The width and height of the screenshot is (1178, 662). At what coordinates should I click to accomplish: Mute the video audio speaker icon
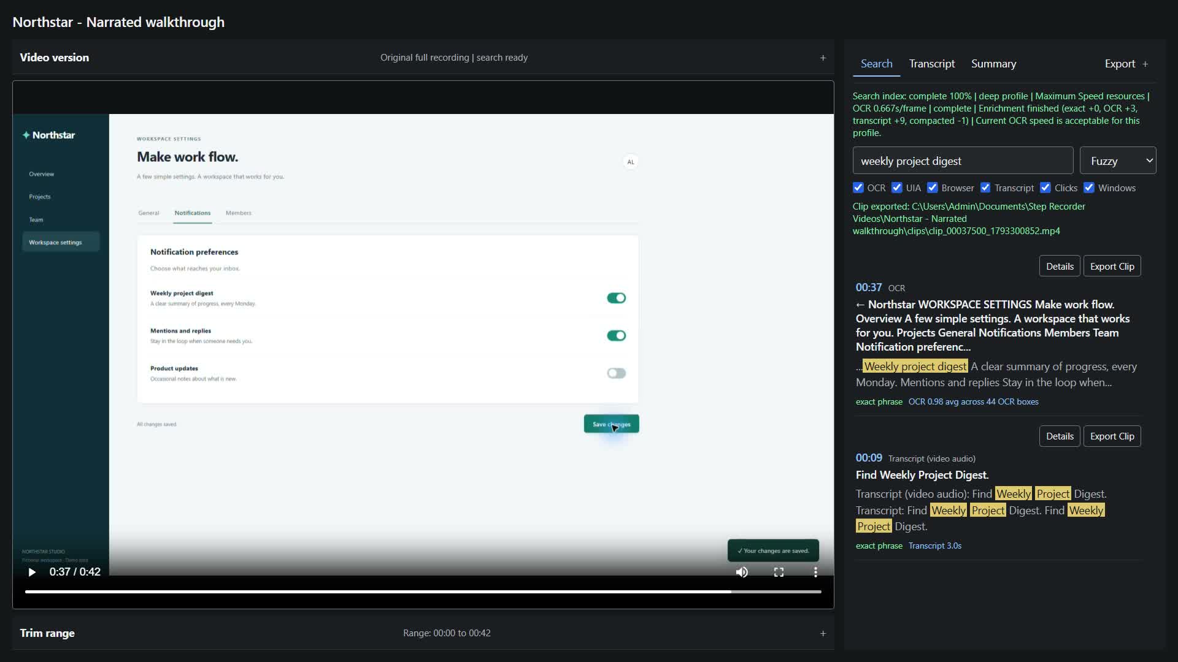(742, 572)
